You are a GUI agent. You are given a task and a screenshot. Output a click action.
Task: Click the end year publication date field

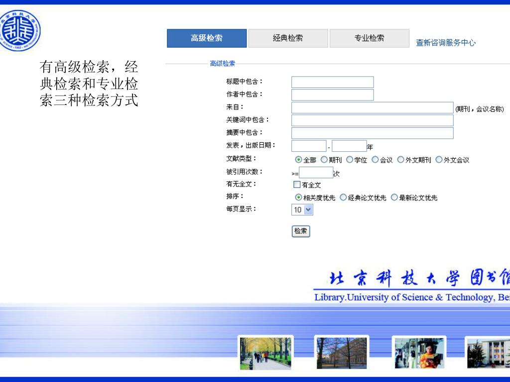point(349,146)
